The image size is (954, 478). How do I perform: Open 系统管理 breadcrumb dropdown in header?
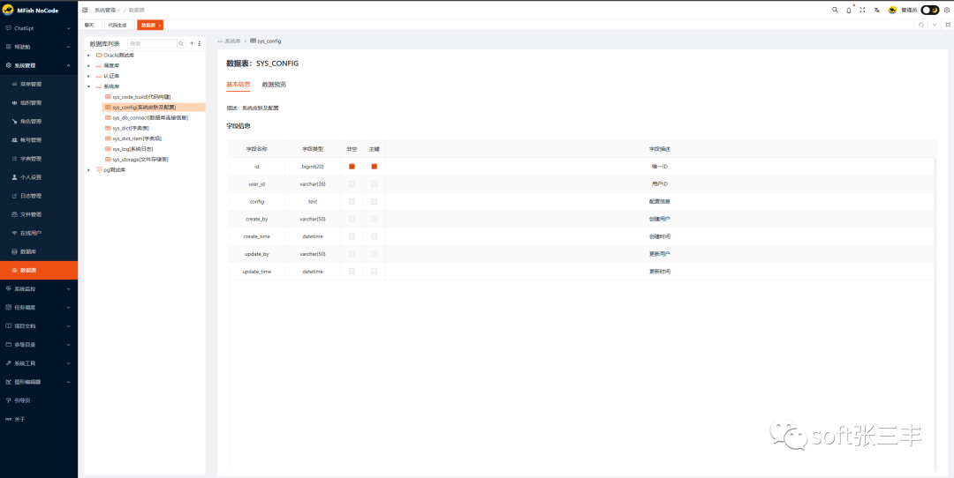108,11
